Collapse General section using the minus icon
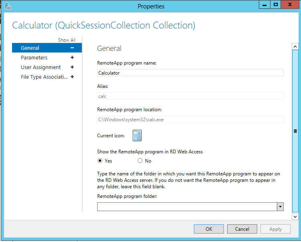This screenshot has width=301, height=242. (72, 48)
